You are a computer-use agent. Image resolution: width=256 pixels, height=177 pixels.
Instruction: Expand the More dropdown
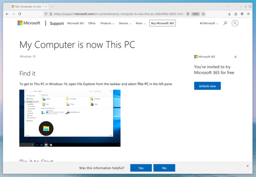point(140,23)
